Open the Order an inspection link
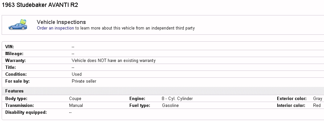Image resolution: width=324 pixels, height=121 pixels. [55, 28]
